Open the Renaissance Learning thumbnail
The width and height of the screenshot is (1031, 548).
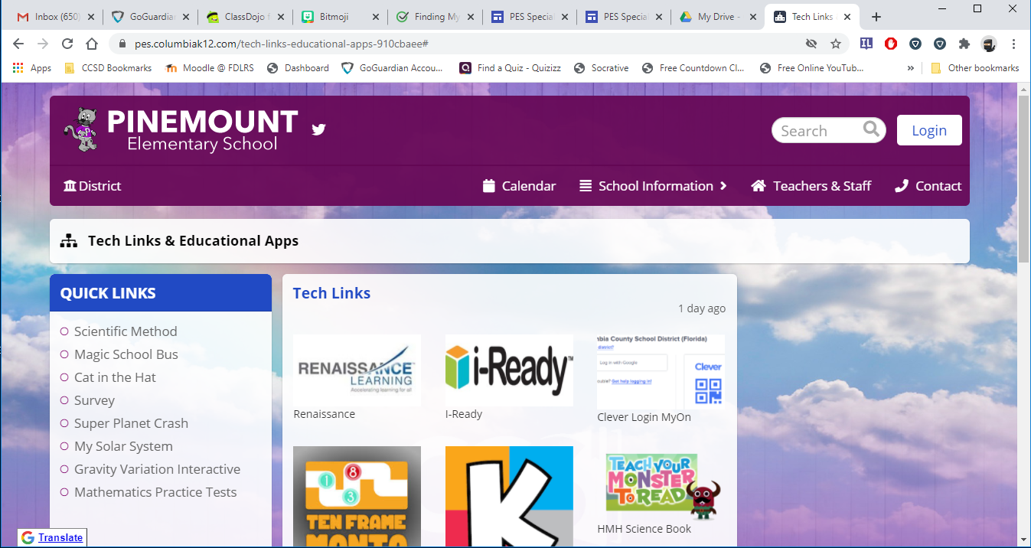(357, 370)
